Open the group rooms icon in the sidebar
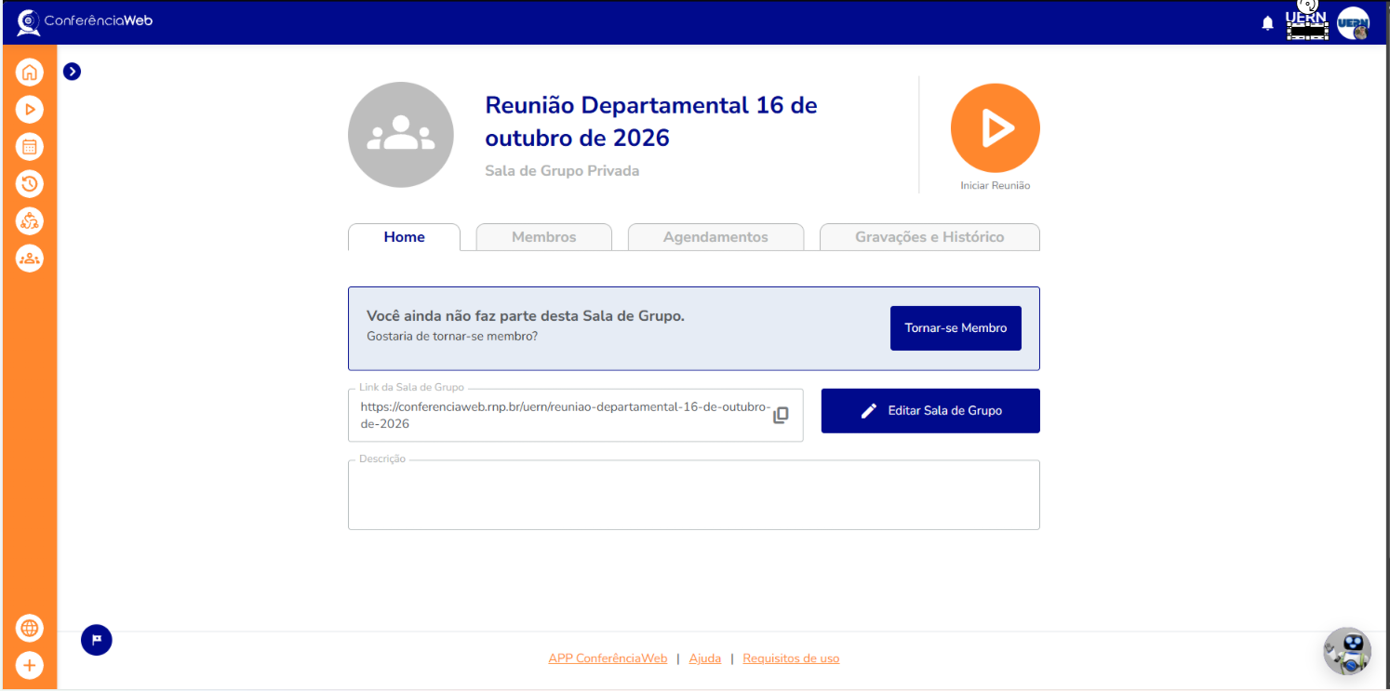The image size is (1390, 691). (x=30, y=259)
